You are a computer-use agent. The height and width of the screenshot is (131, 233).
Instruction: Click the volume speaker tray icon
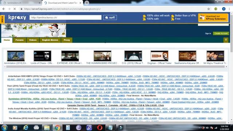(x=208, y=128)
